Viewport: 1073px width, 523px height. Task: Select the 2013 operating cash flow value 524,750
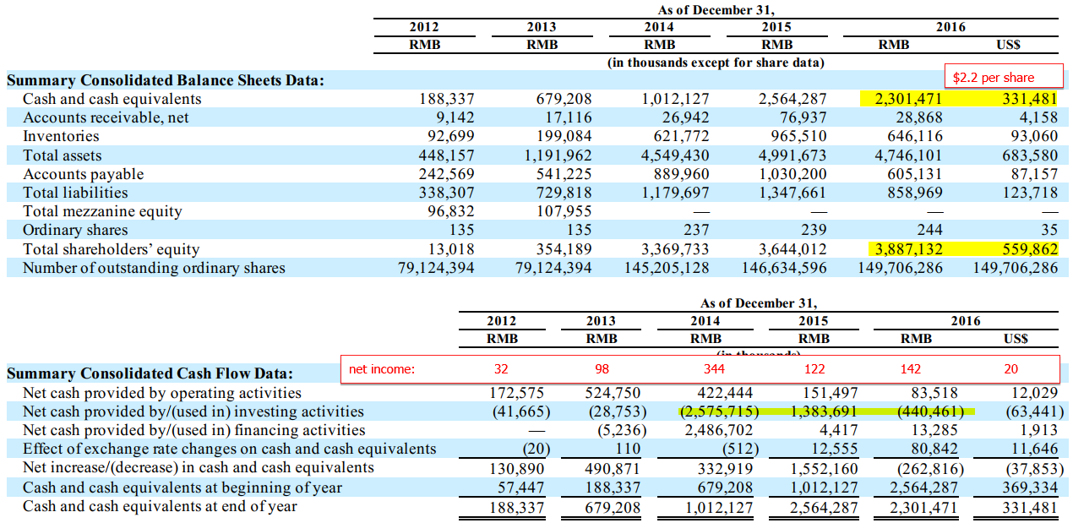click(x=613, y=393)
